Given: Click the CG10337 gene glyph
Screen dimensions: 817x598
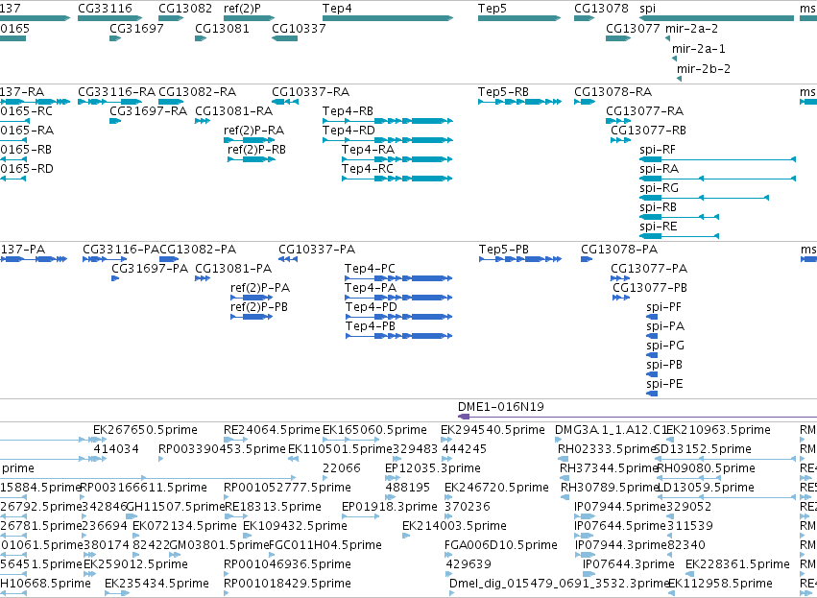Looking at the screenshot, I should [284, 38].
